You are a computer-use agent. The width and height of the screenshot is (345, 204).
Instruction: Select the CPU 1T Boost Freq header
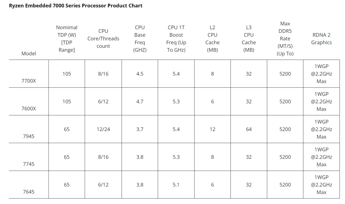tap(176, 39)
